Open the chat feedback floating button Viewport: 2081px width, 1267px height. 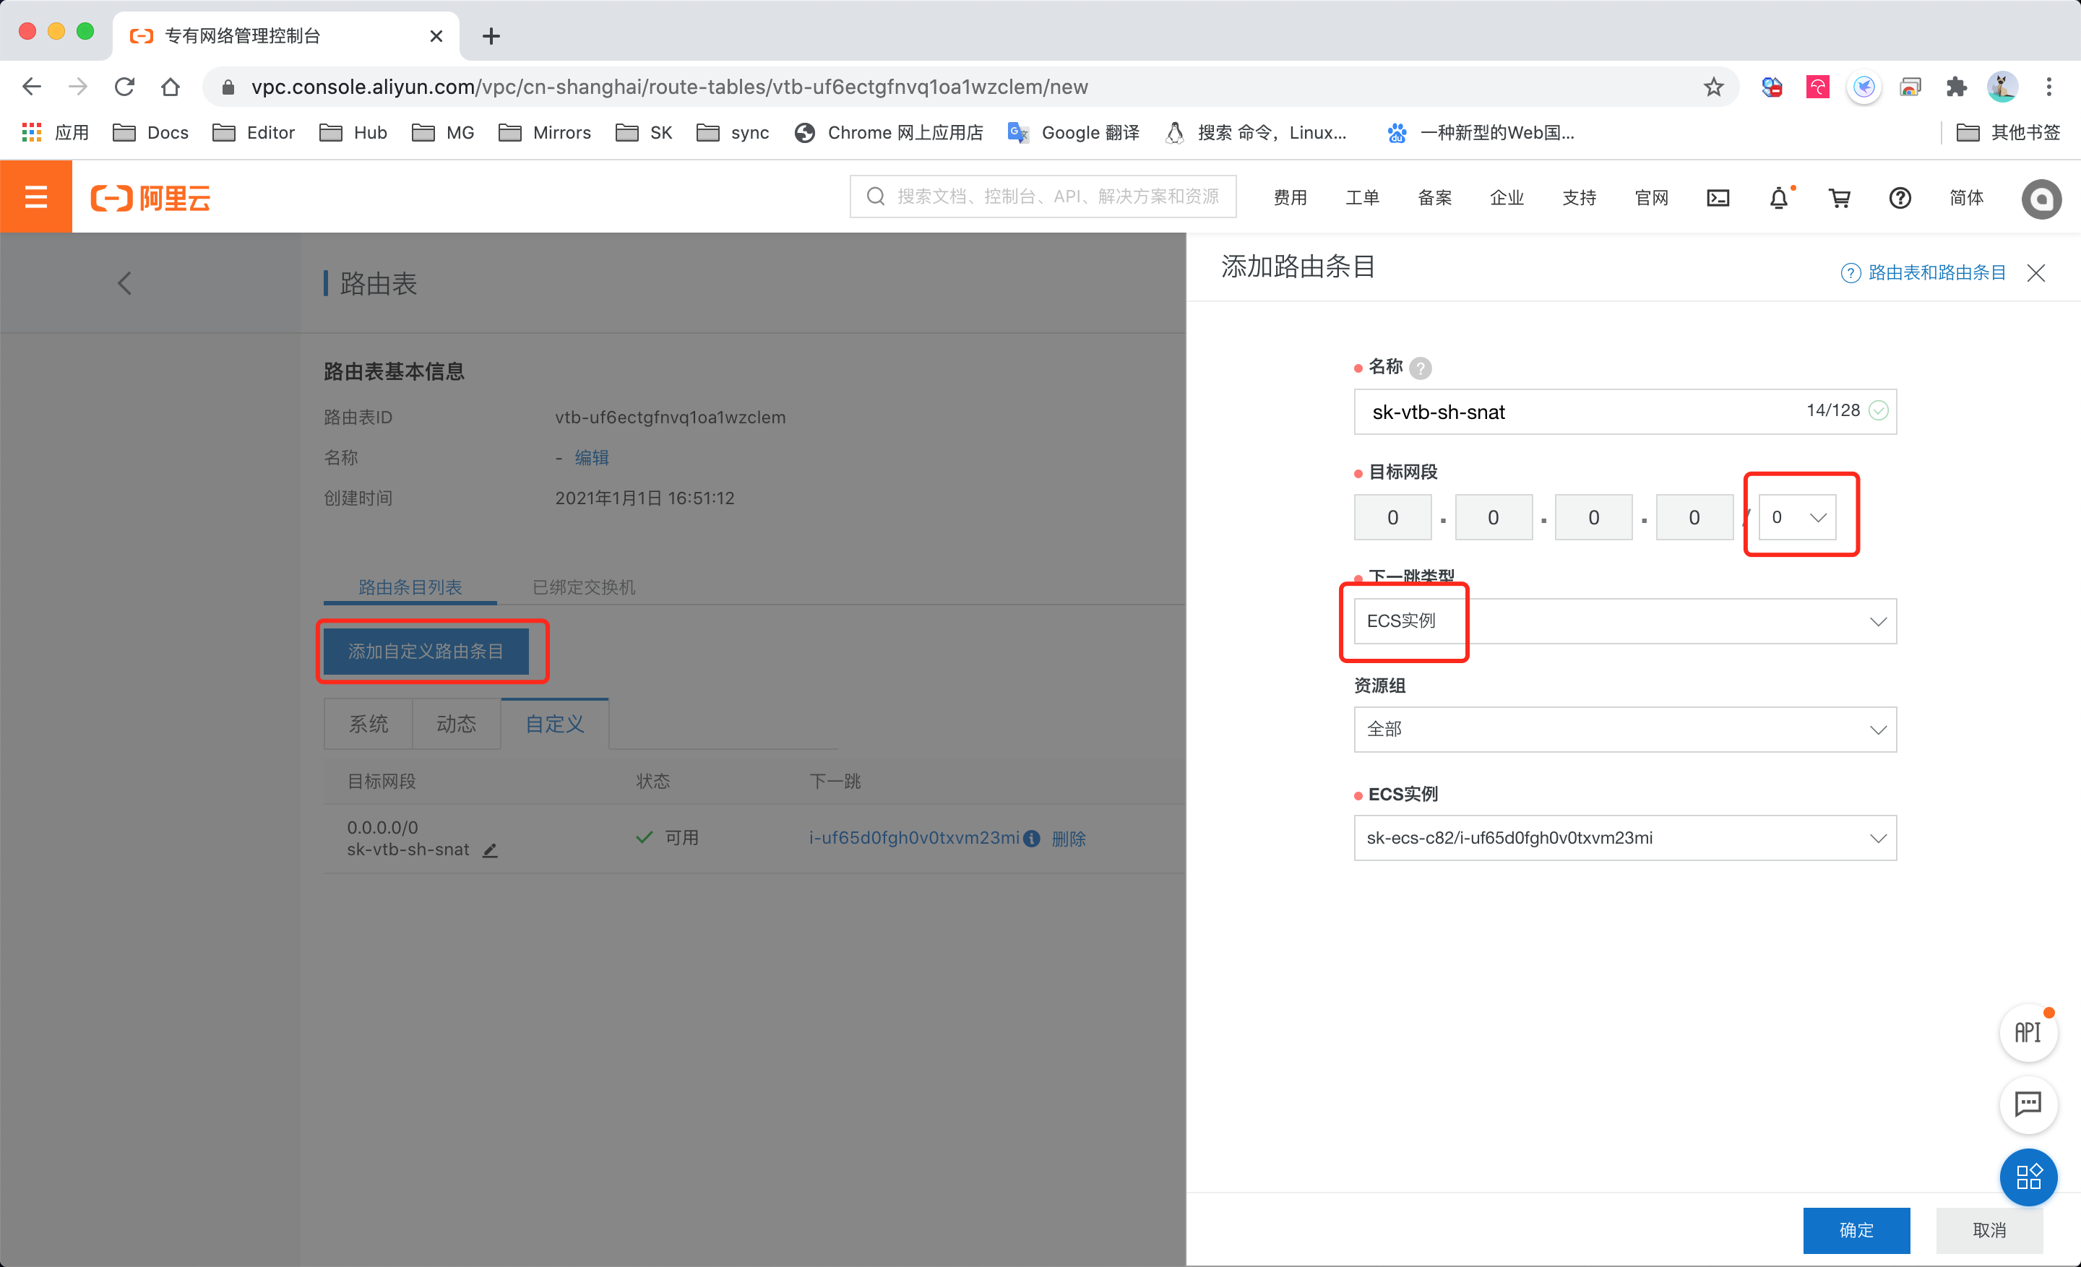pyautogui.click(x=2029, y=1104)
